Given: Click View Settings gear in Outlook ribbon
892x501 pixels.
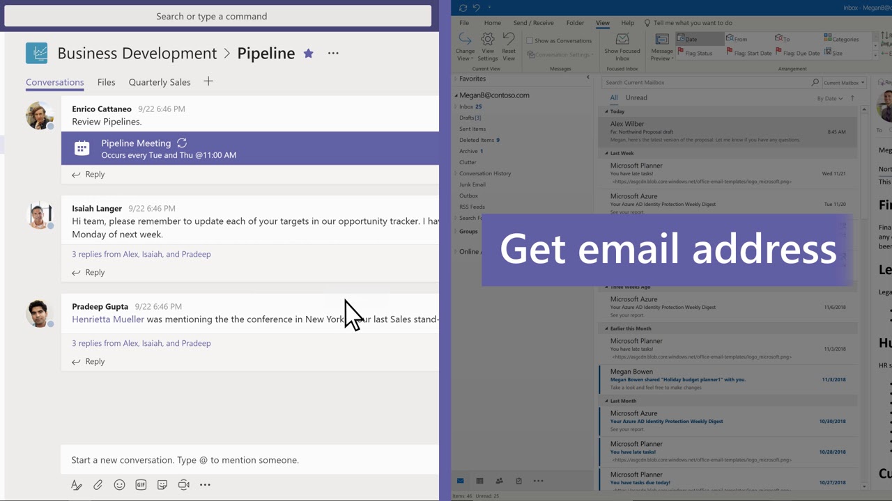Looking at the screenshot, I should point(488,47).
